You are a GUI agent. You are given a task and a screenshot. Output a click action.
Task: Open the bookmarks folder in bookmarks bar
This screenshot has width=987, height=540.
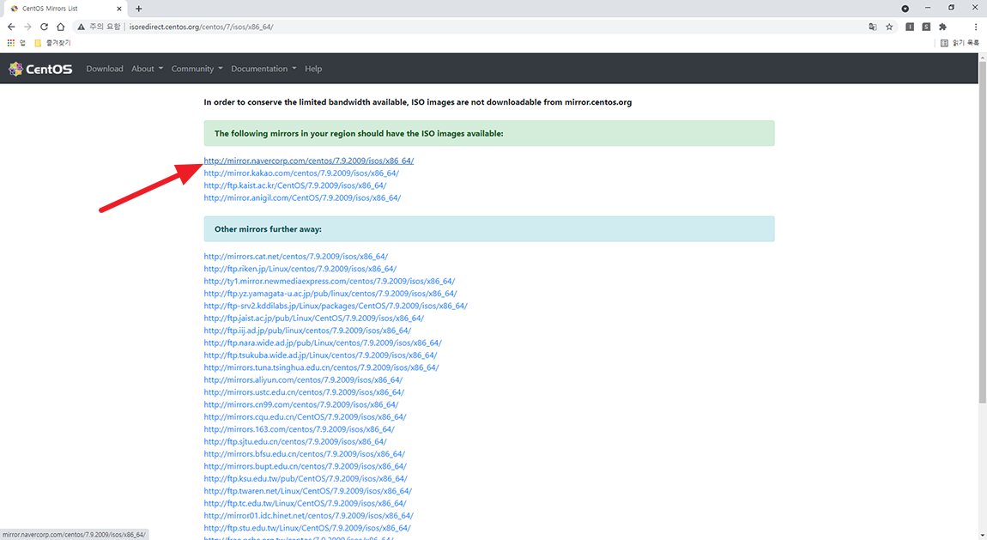point(53,43)
